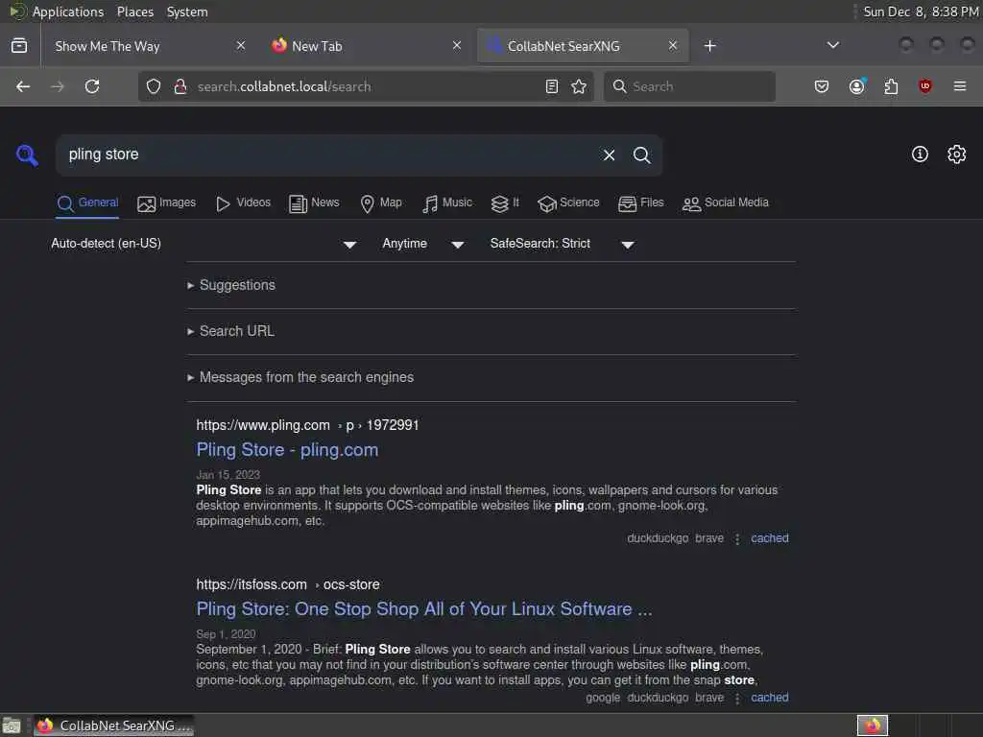Open the tracking protection shield icon
The height and width of the screenshot is (737, 983).
pos(154,86)
